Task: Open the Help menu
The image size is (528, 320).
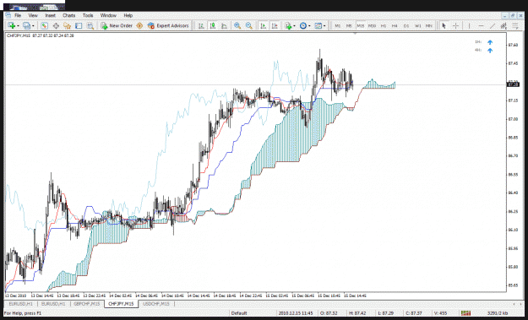Action: click(128, 15)
